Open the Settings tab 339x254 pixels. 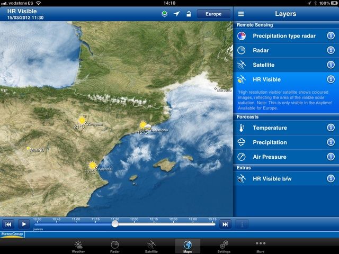tap(224, 246)
